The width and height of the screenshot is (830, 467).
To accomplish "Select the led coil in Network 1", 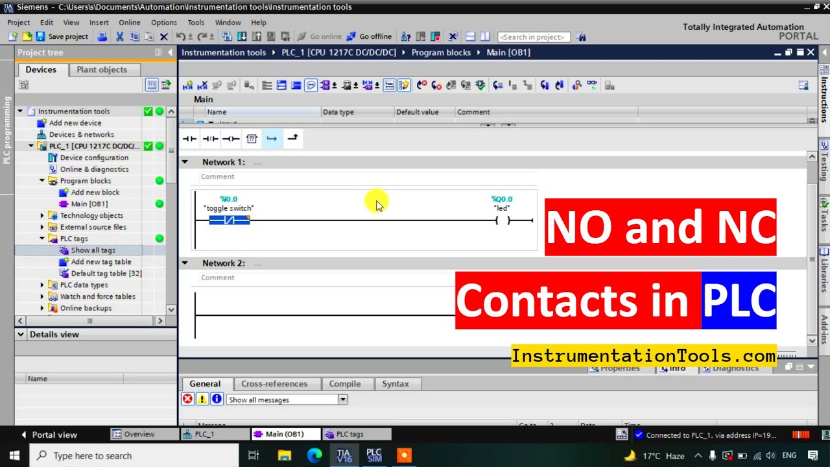I will (503, 221).
